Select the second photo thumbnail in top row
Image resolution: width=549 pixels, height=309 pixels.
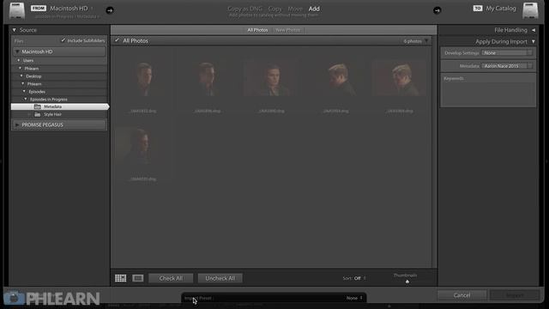(x=208, y=78)
